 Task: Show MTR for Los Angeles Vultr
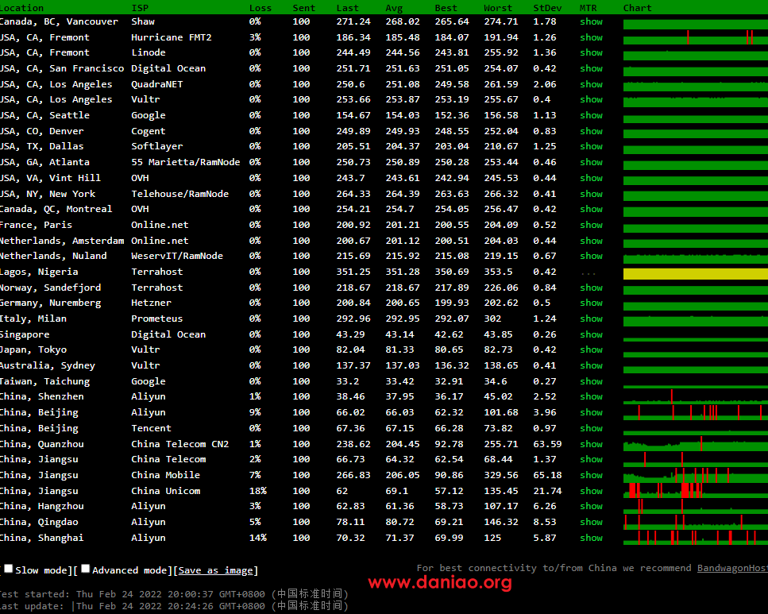click(591, 99)
